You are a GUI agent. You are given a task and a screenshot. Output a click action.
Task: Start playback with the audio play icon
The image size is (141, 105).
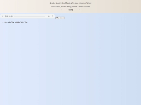tap(3, 16)
